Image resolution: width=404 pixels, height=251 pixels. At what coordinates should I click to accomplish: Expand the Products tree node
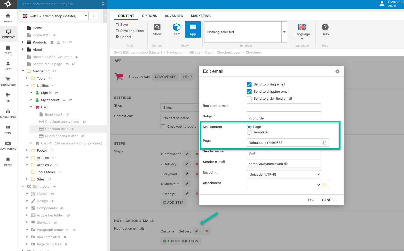tap(23, 42)
